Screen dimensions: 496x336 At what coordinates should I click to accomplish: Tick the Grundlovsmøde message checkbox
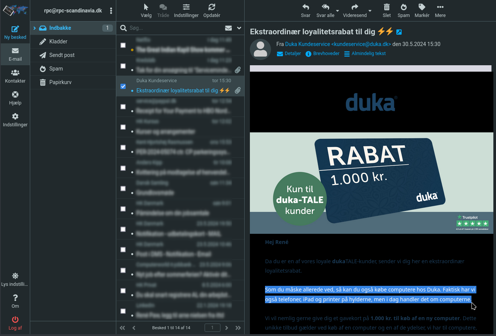[x=123, y=189]
